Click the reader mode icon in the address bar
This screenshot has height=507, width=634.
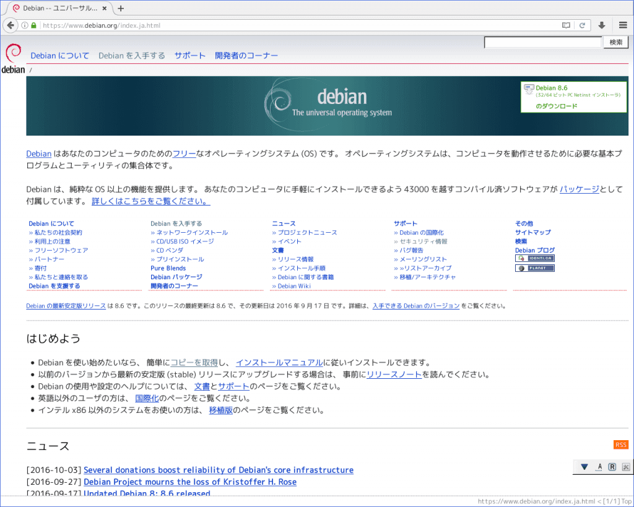(565, 25)
